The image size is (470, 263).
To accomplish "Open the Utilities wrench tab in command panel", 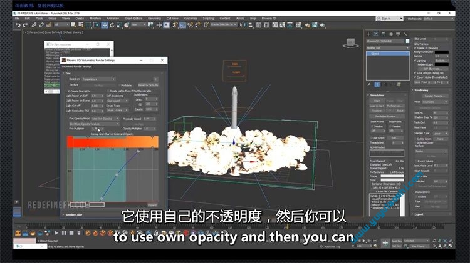I will click(405, 34).
